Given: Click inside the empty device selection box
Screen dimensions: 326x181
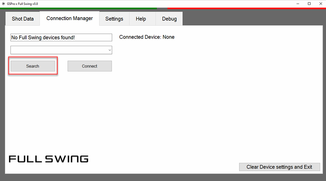Looking at the screenshot, I should pyautogui.click(x=58, y=50).
